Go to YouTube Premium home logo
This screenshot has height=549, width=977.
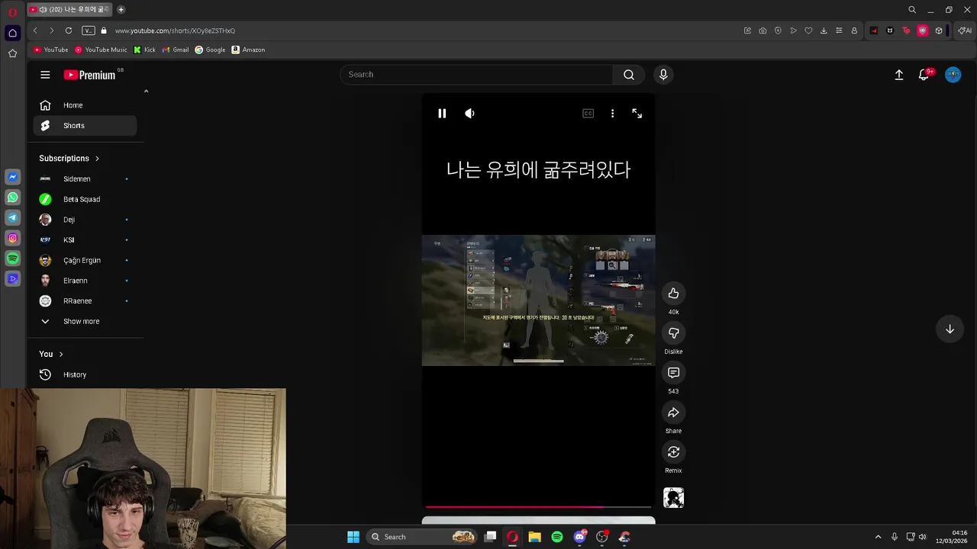coord(89,75)
